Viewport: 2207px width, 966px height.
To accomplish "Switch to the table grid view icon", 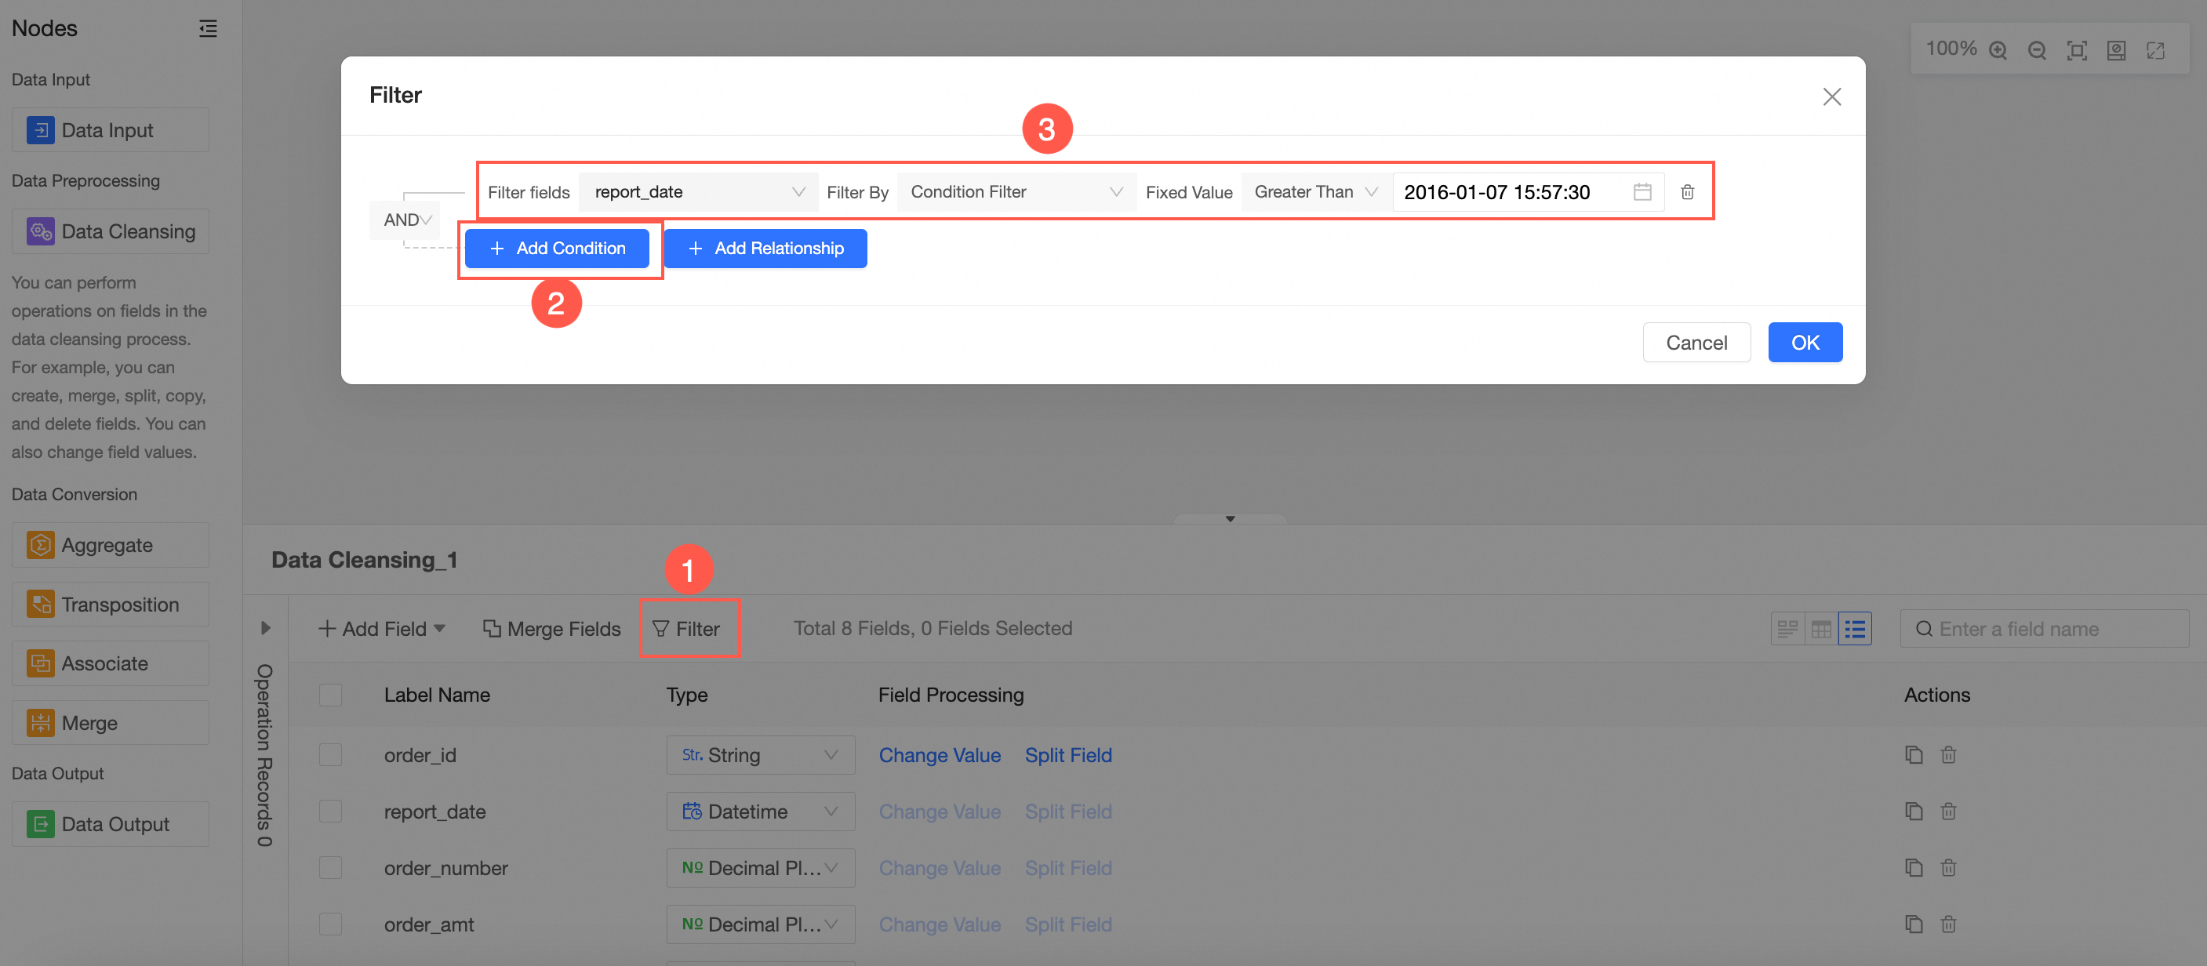I will pyautogui.click(x=1821, y=630).
